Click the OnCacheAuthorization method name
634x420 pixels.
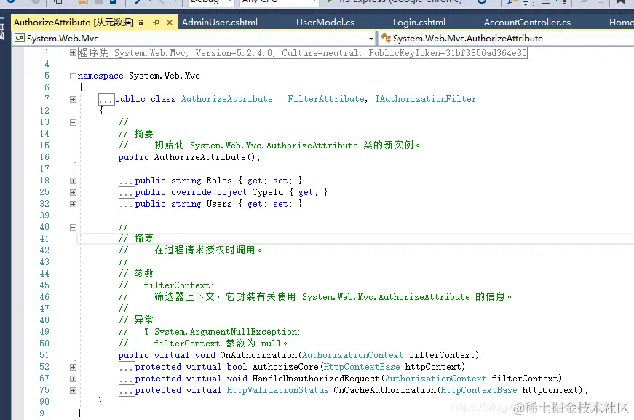[384, 390]
